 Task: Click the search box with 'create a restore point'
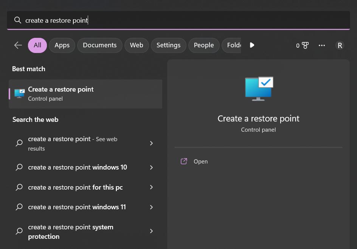pos(178,20)
